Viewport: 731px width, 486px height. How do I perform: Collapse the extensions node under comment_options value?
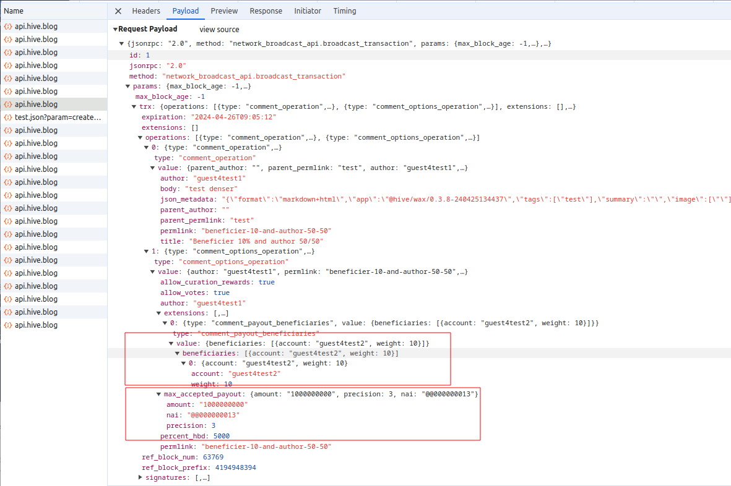[159, 313]
